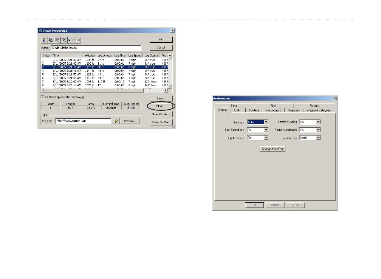381x279 pixels.
Task: Expand the Terrain Shading dropdown
Action: coord(318,122)
